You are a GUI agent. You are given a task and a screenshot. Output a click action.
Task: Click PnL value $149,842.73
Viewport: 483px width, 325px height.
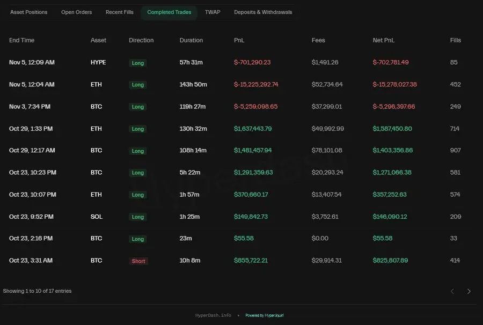[251, 217]
